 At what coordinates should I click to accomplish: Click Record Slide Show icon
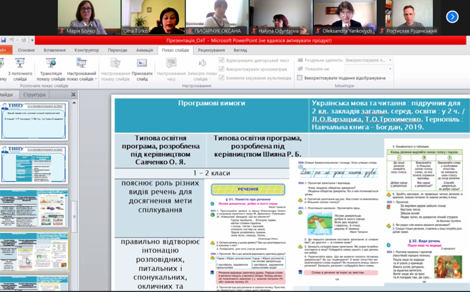tap(202, 69)
